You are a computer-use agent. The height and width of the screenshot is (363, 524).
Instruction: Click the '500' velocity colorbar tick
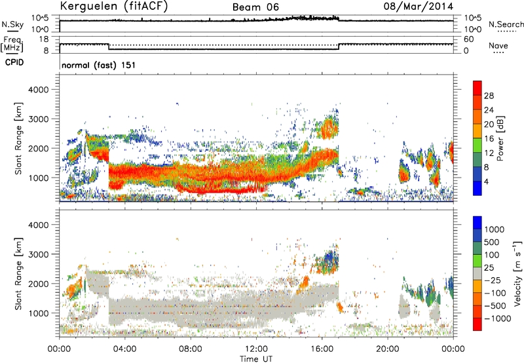492,242
